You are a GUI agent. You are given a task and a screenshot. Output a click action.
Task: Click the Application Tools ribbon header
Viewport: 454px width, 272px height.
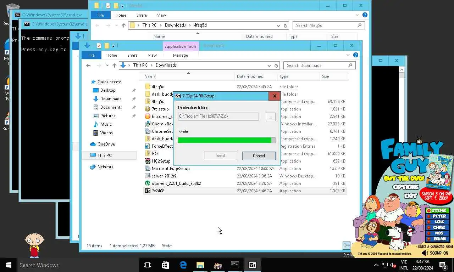coord(181,46)
